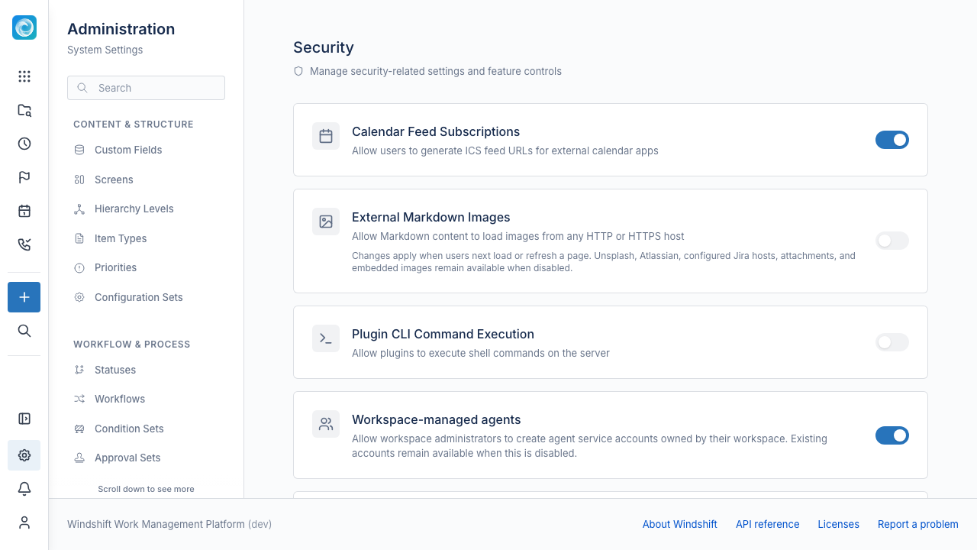Click the Security page title

(x=324, y=47)
